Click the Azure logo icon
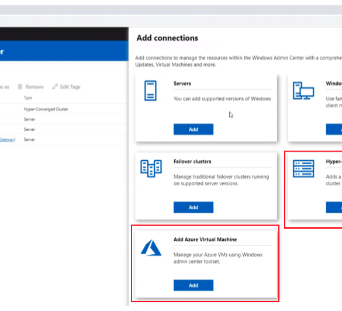This screenshot has width=342, height=311. click(151, 247)
